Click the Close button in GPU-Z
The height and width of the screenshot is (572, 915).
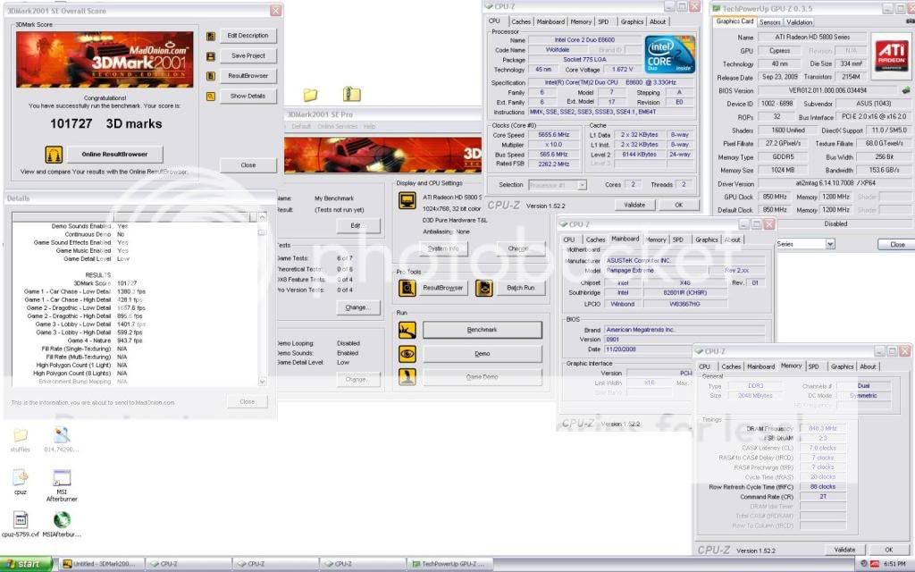(897, 245)
